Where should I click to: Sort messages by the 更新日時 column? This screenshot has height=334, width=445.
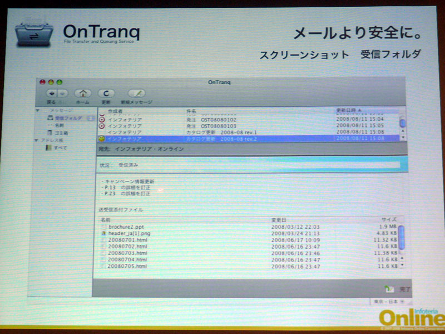coord(349,110)
